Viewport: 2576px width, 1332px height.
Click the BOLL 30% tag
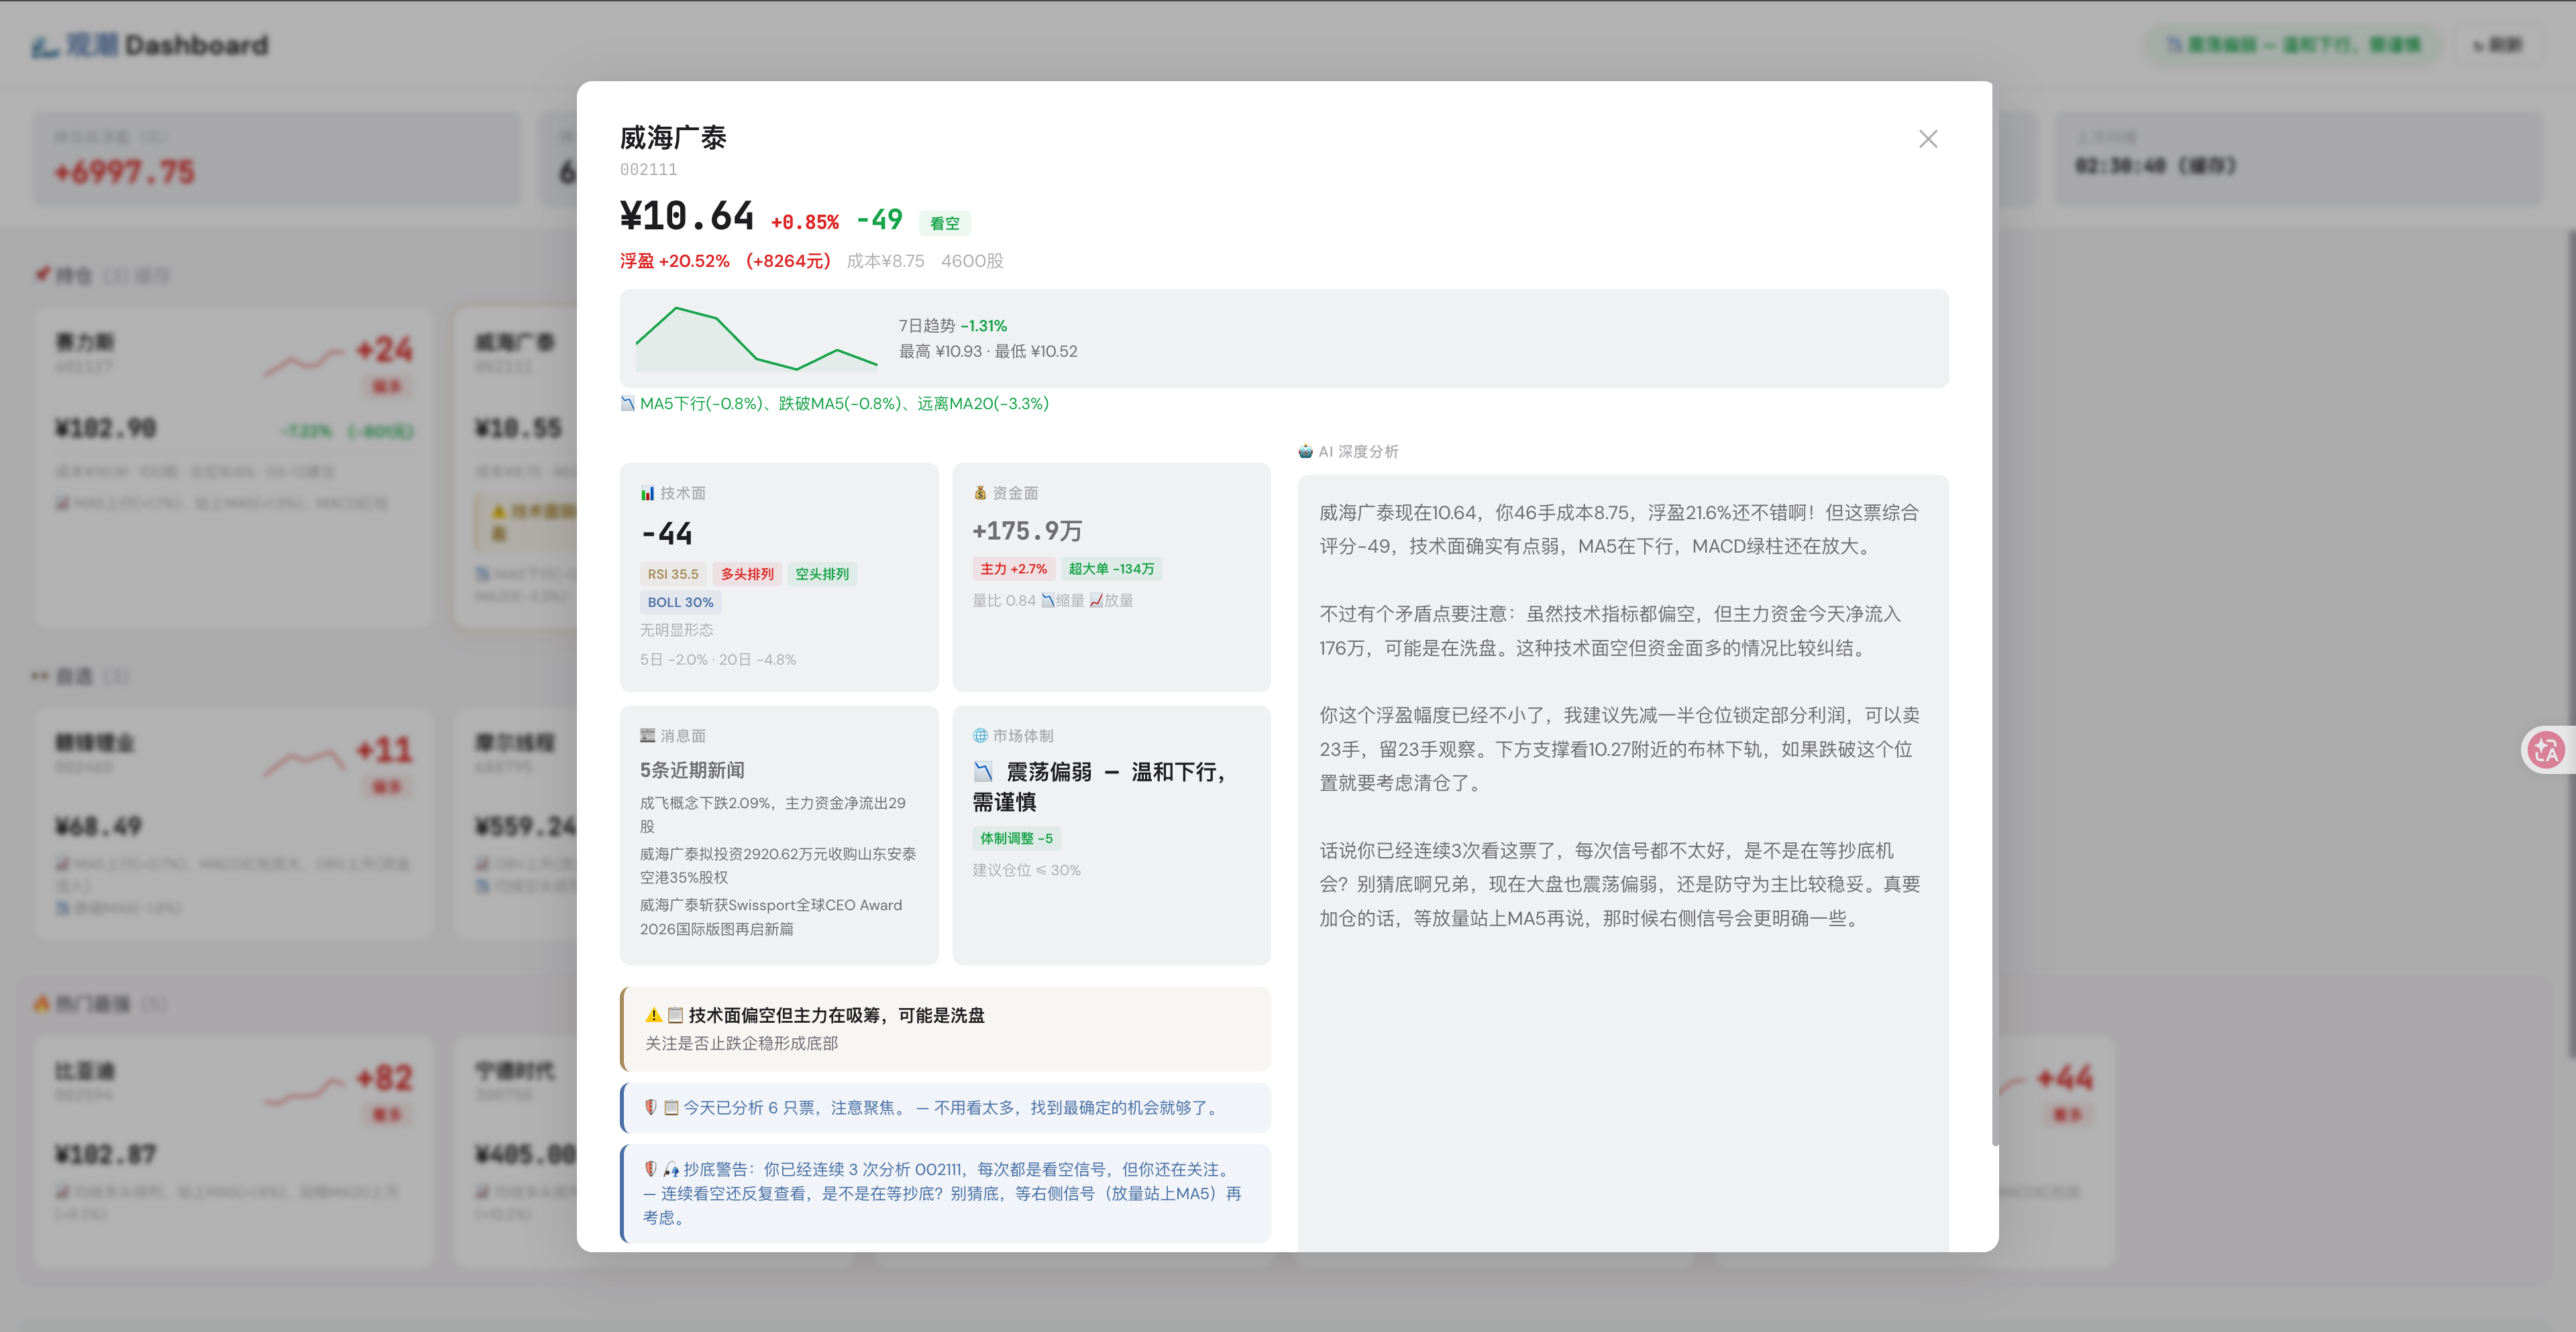click(680, 602)
